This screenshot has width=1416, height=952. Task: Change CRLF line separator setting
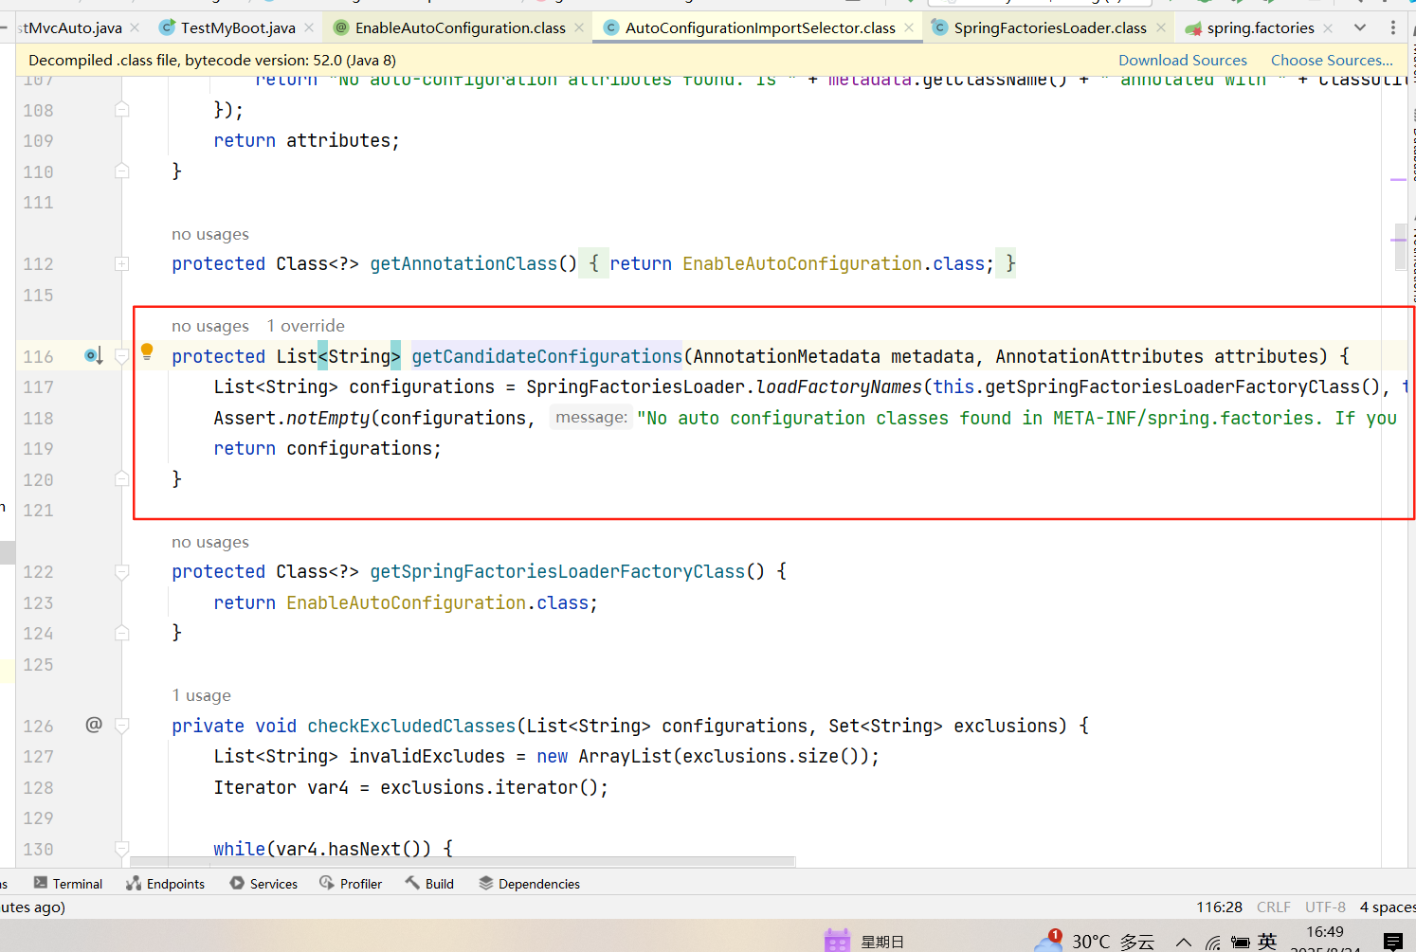(x=1273, y=907)
